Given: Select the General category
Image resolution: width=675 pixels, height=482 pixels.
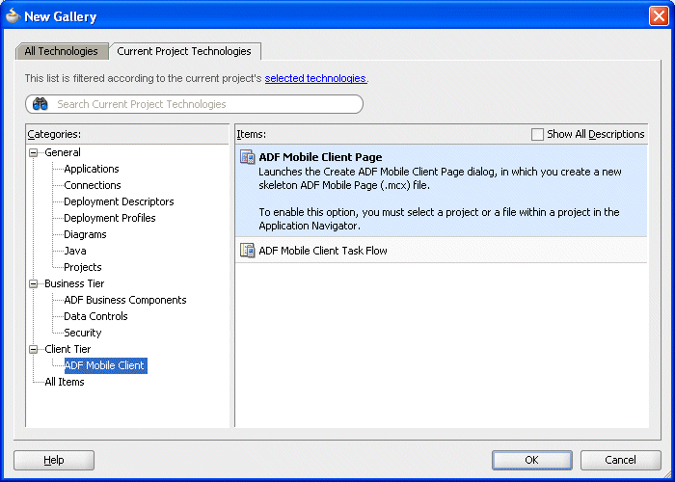Looking at the screenshot, I should pos(63,152).
